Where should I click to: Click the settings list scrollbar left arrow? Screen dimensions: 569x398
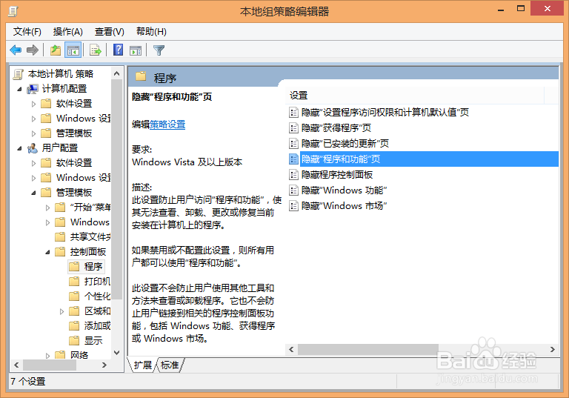(x=291, y=349)
